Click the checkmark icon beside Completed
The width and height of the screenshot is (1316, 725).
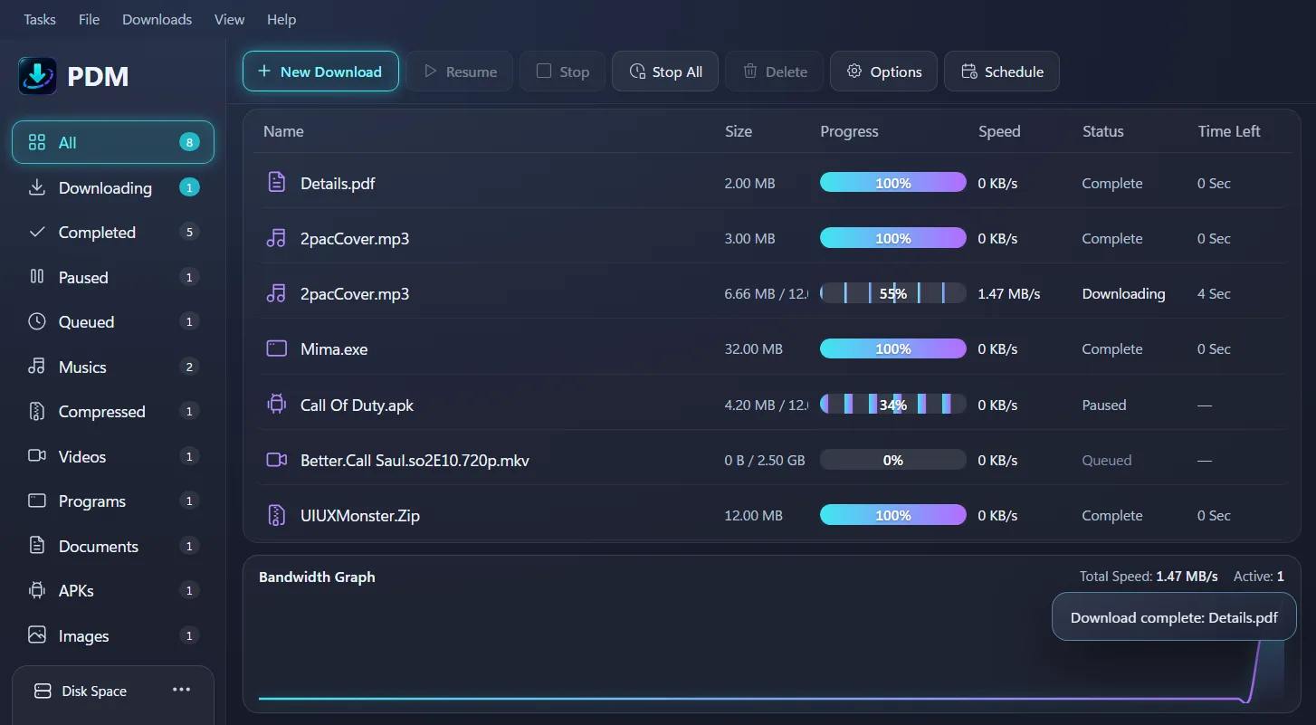pyautogui.click(x=37, y=233)
